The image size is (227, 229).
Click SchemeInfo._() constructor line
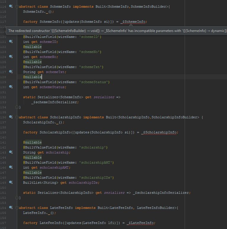coord(38,12)
